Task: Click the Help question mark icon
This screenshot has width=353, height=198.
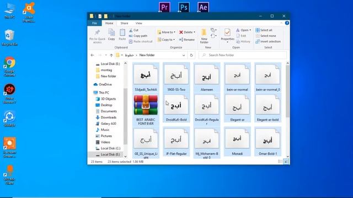Action: pos(287,23)
